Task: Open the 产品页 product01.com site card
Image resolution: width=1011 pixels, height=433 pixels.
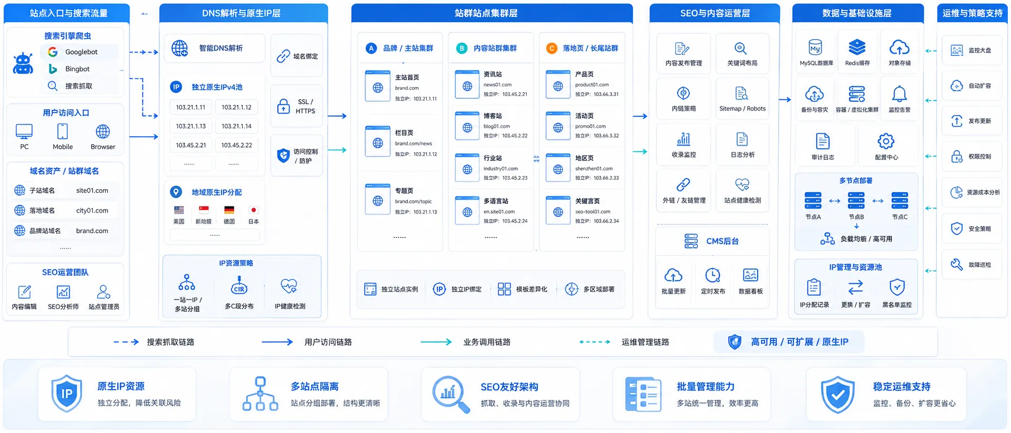Action: tap(583, 84)
